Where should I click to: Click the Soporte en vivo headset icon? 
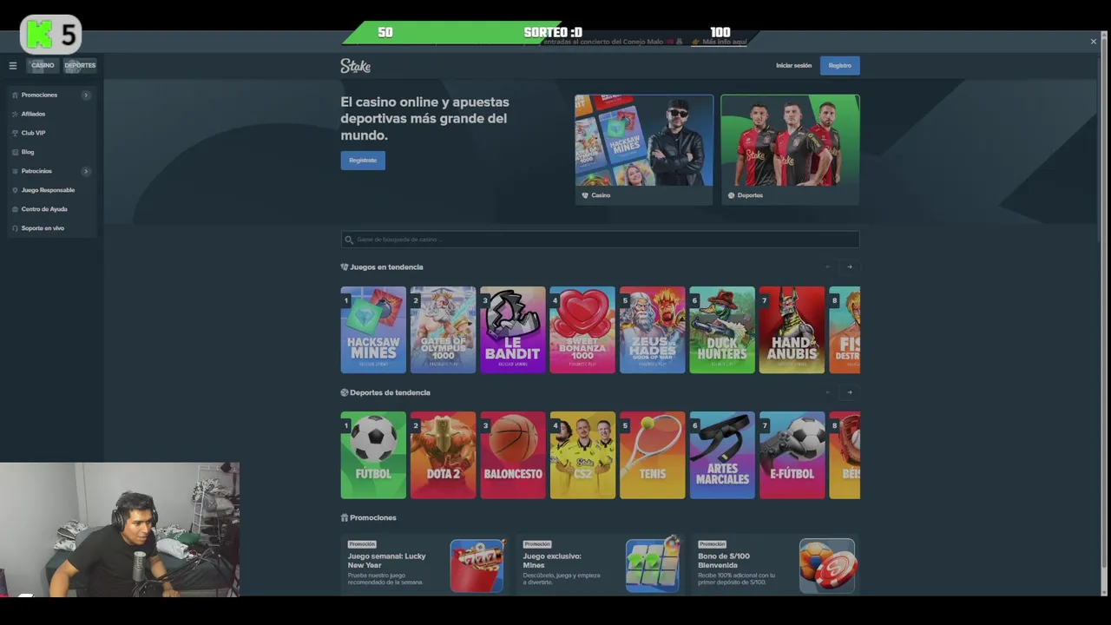click(15, 228)
